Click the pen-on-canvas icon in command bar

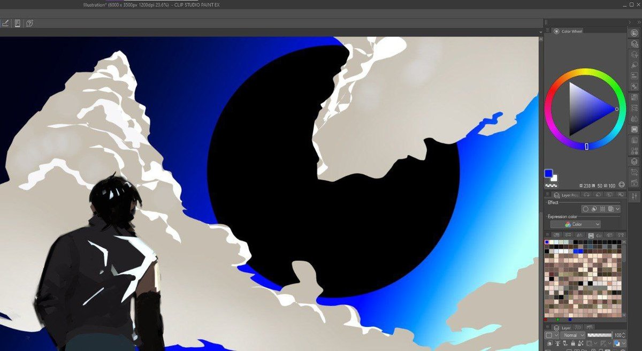(6, 24)
